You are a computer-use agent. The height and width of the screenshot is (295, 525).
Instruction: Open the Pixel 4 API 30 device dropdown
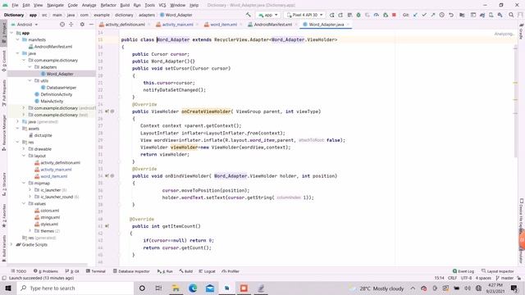click(304, 15)
